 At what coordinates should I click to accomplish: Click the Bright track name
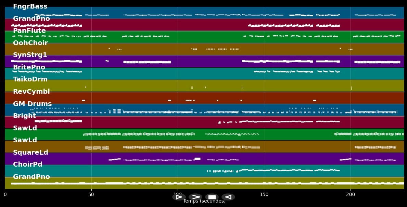25,116
